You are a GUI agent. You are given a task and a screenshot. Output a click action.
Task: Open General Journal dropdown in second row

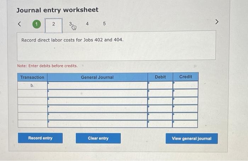pos(97,93)
